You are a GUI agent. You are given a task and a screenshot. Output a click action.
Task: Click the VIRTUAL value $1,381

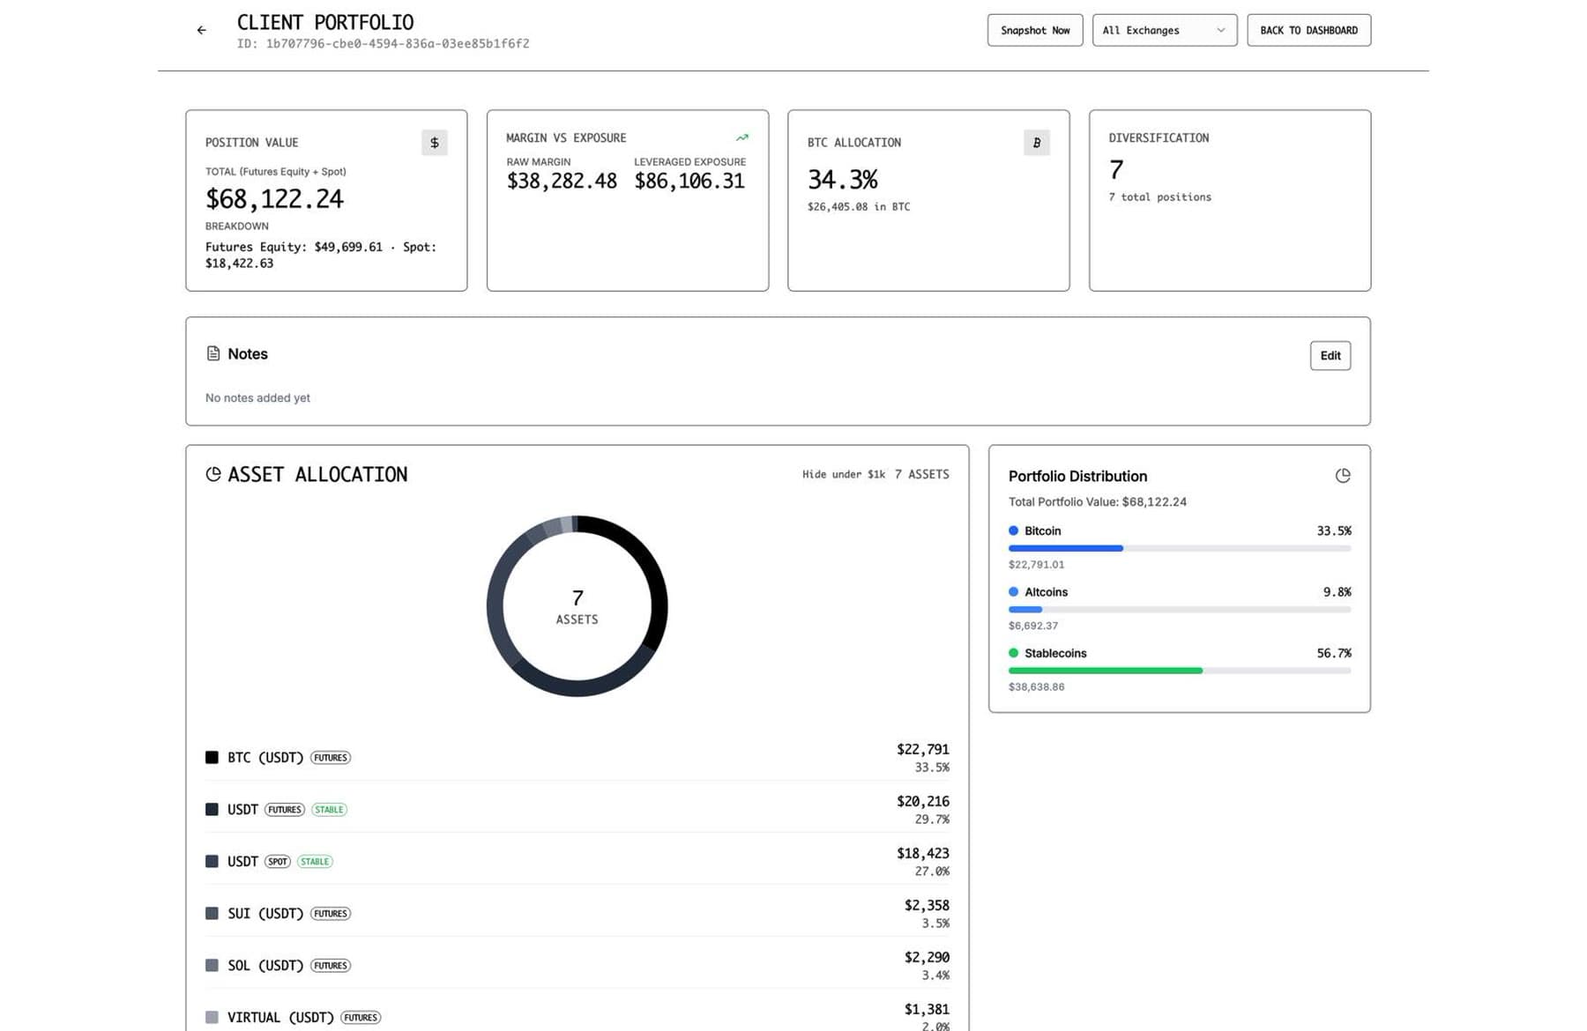pos(927,1009)
